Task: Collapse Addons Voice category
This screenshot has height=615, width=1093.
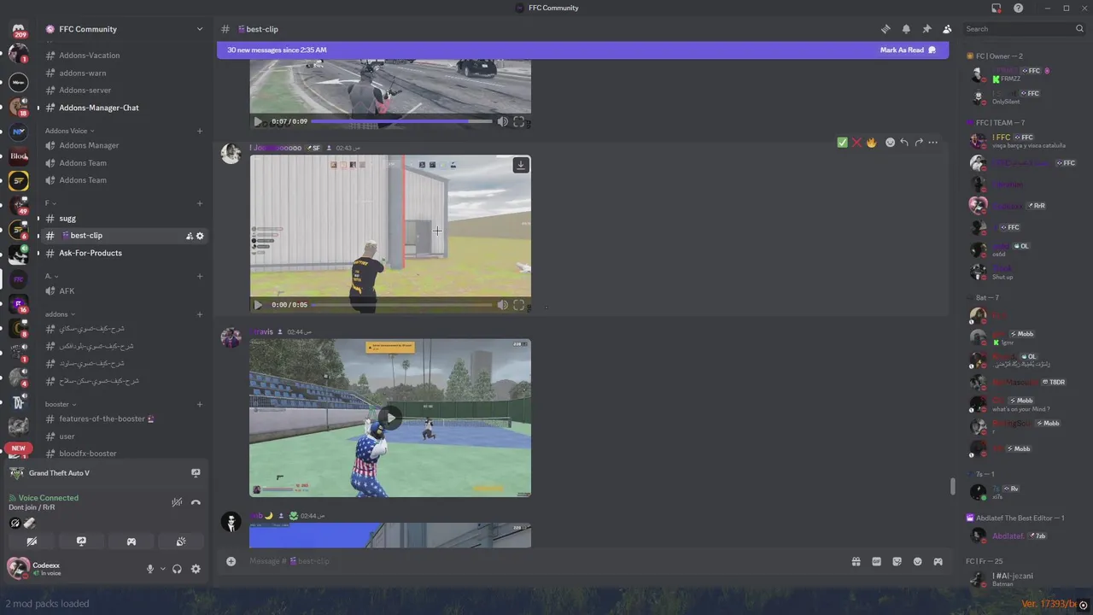Action: point(68,131)
